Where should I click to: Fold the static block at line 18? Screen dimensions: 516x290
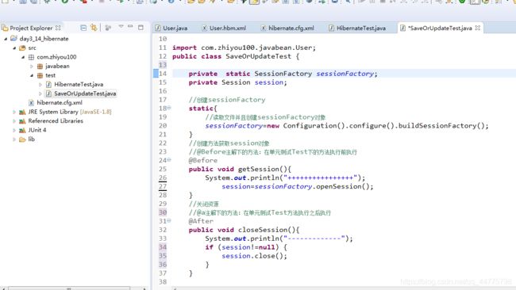(x=169, y=108)
